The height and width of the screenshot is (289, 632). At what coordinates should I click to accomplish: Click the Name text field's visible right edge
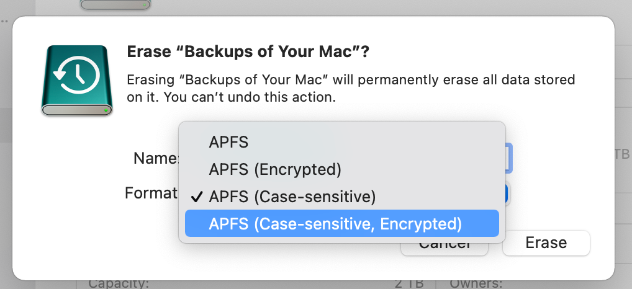coord(508,158)
